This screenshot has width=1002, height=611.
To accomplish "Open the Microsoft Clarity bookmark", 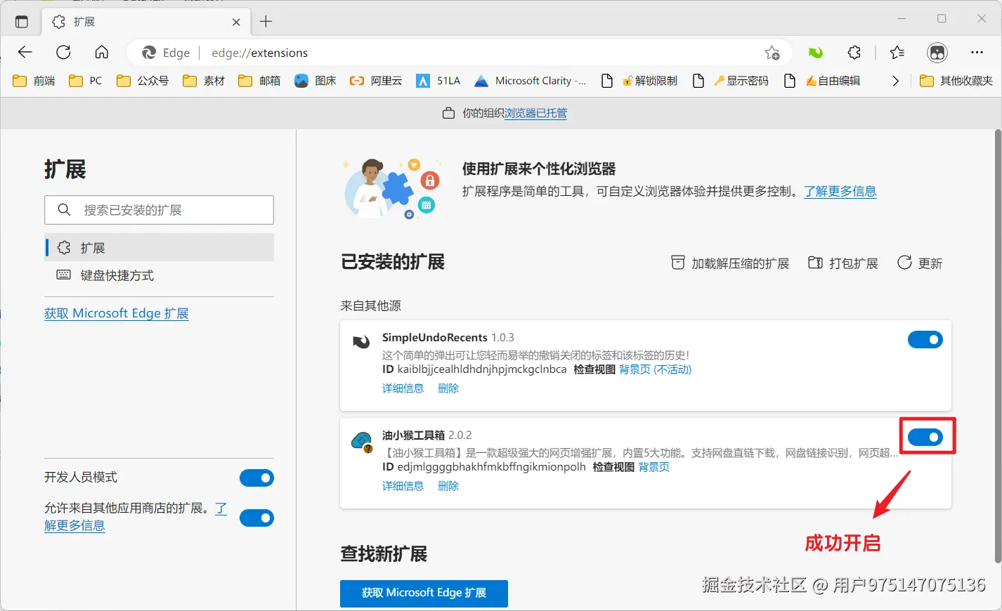I will point(530,81).
